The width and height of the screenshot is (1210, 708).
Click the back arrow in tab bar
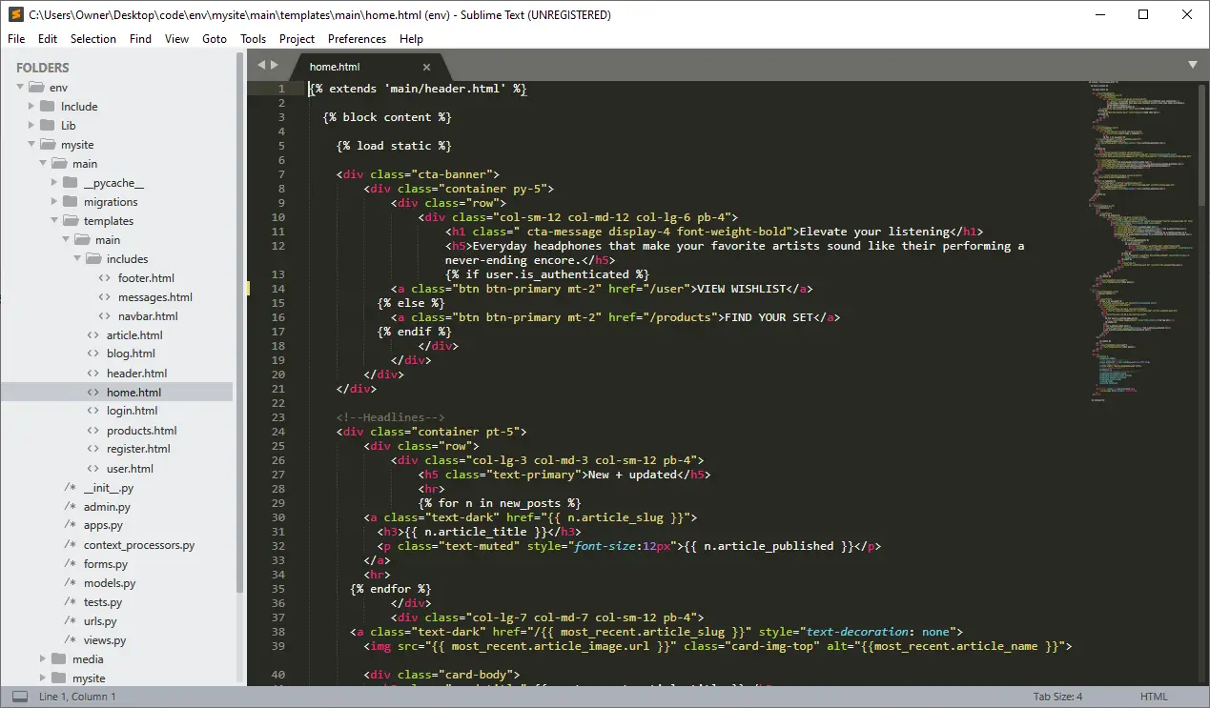pyautogui.click(x=261, y=65)
